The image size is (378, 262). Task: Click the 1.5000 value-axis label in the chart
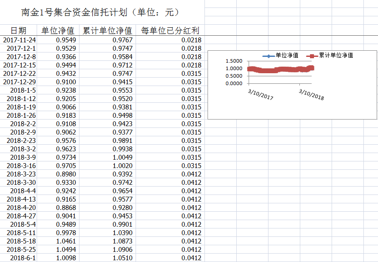(234, 61)
